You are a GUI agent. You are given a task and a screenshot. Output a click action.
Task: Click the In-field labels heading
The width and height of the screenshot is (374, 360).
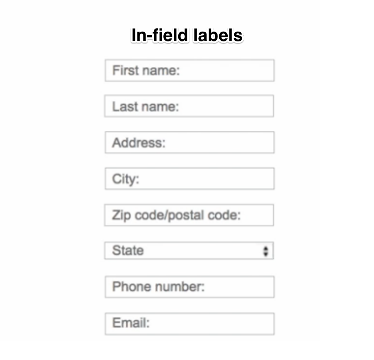[x=188, y=35]
